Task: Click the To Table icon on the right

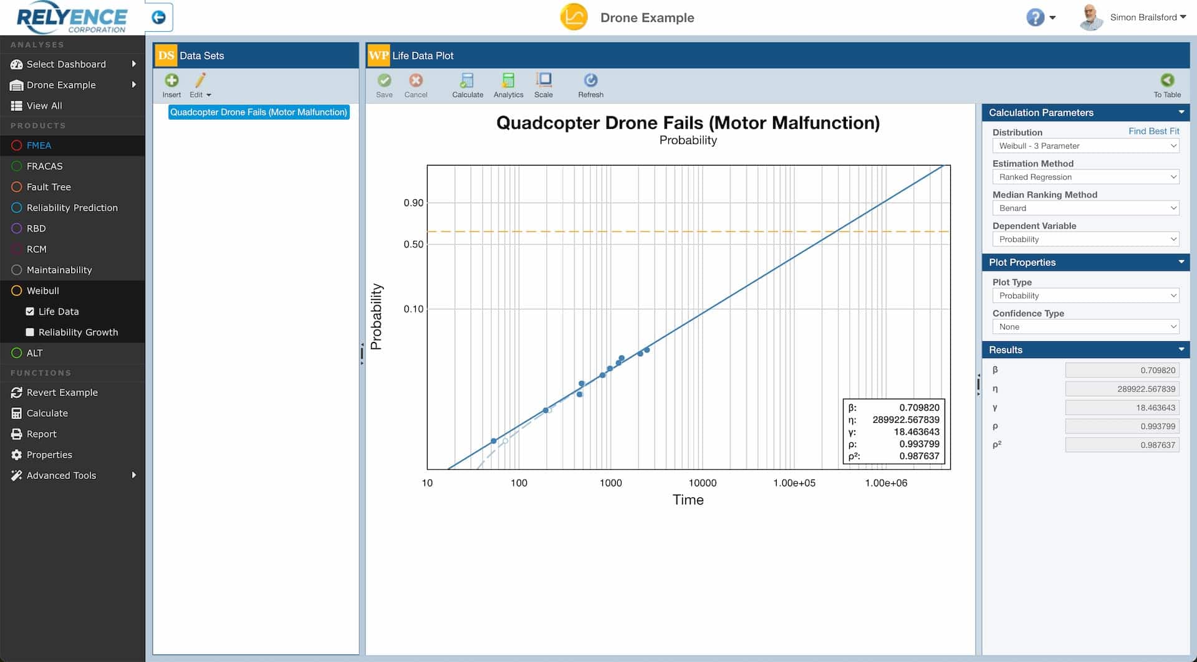Action: click(x=1167, y=85)
